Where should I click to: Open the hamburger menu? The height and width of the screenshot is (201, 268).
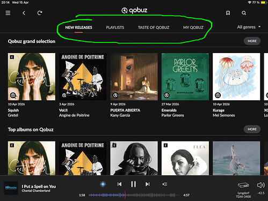click(8, 13)
